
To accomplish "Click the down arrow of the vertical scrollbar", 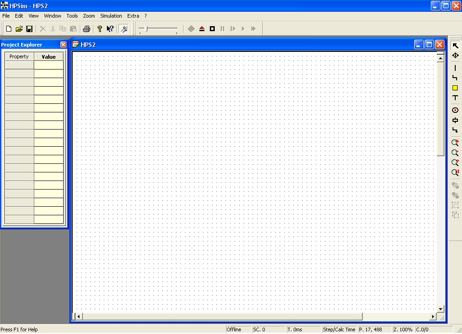I will coord(440,309).
